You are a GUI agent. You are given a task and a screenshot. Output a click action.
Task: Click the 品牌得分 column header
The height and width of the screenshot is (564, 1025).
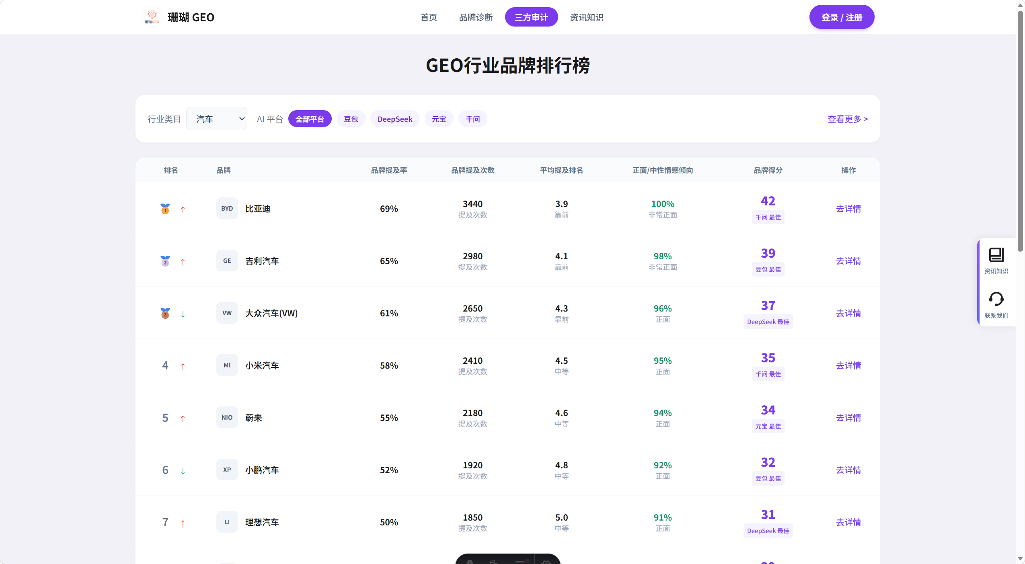pos(768,170)
